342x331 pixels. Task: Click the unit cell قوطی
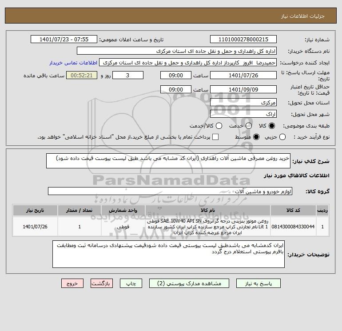coord(123,227)
